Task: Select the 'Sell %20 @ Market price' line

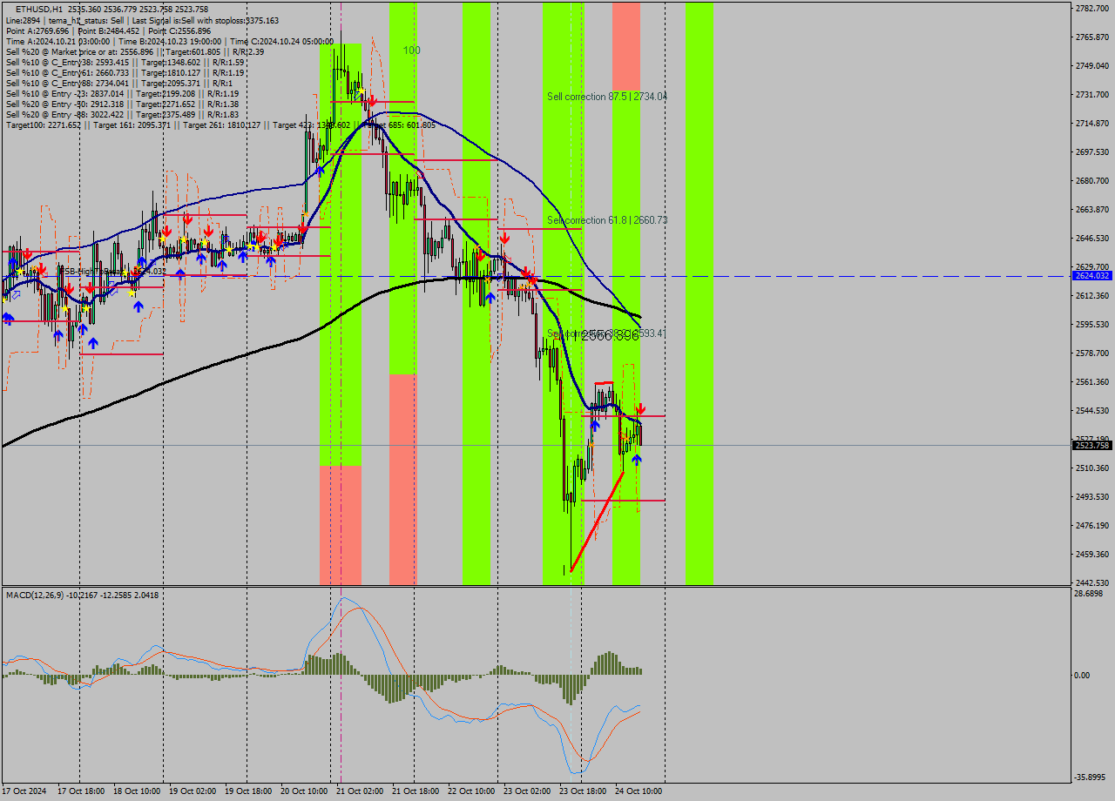Action: (135, 51)
